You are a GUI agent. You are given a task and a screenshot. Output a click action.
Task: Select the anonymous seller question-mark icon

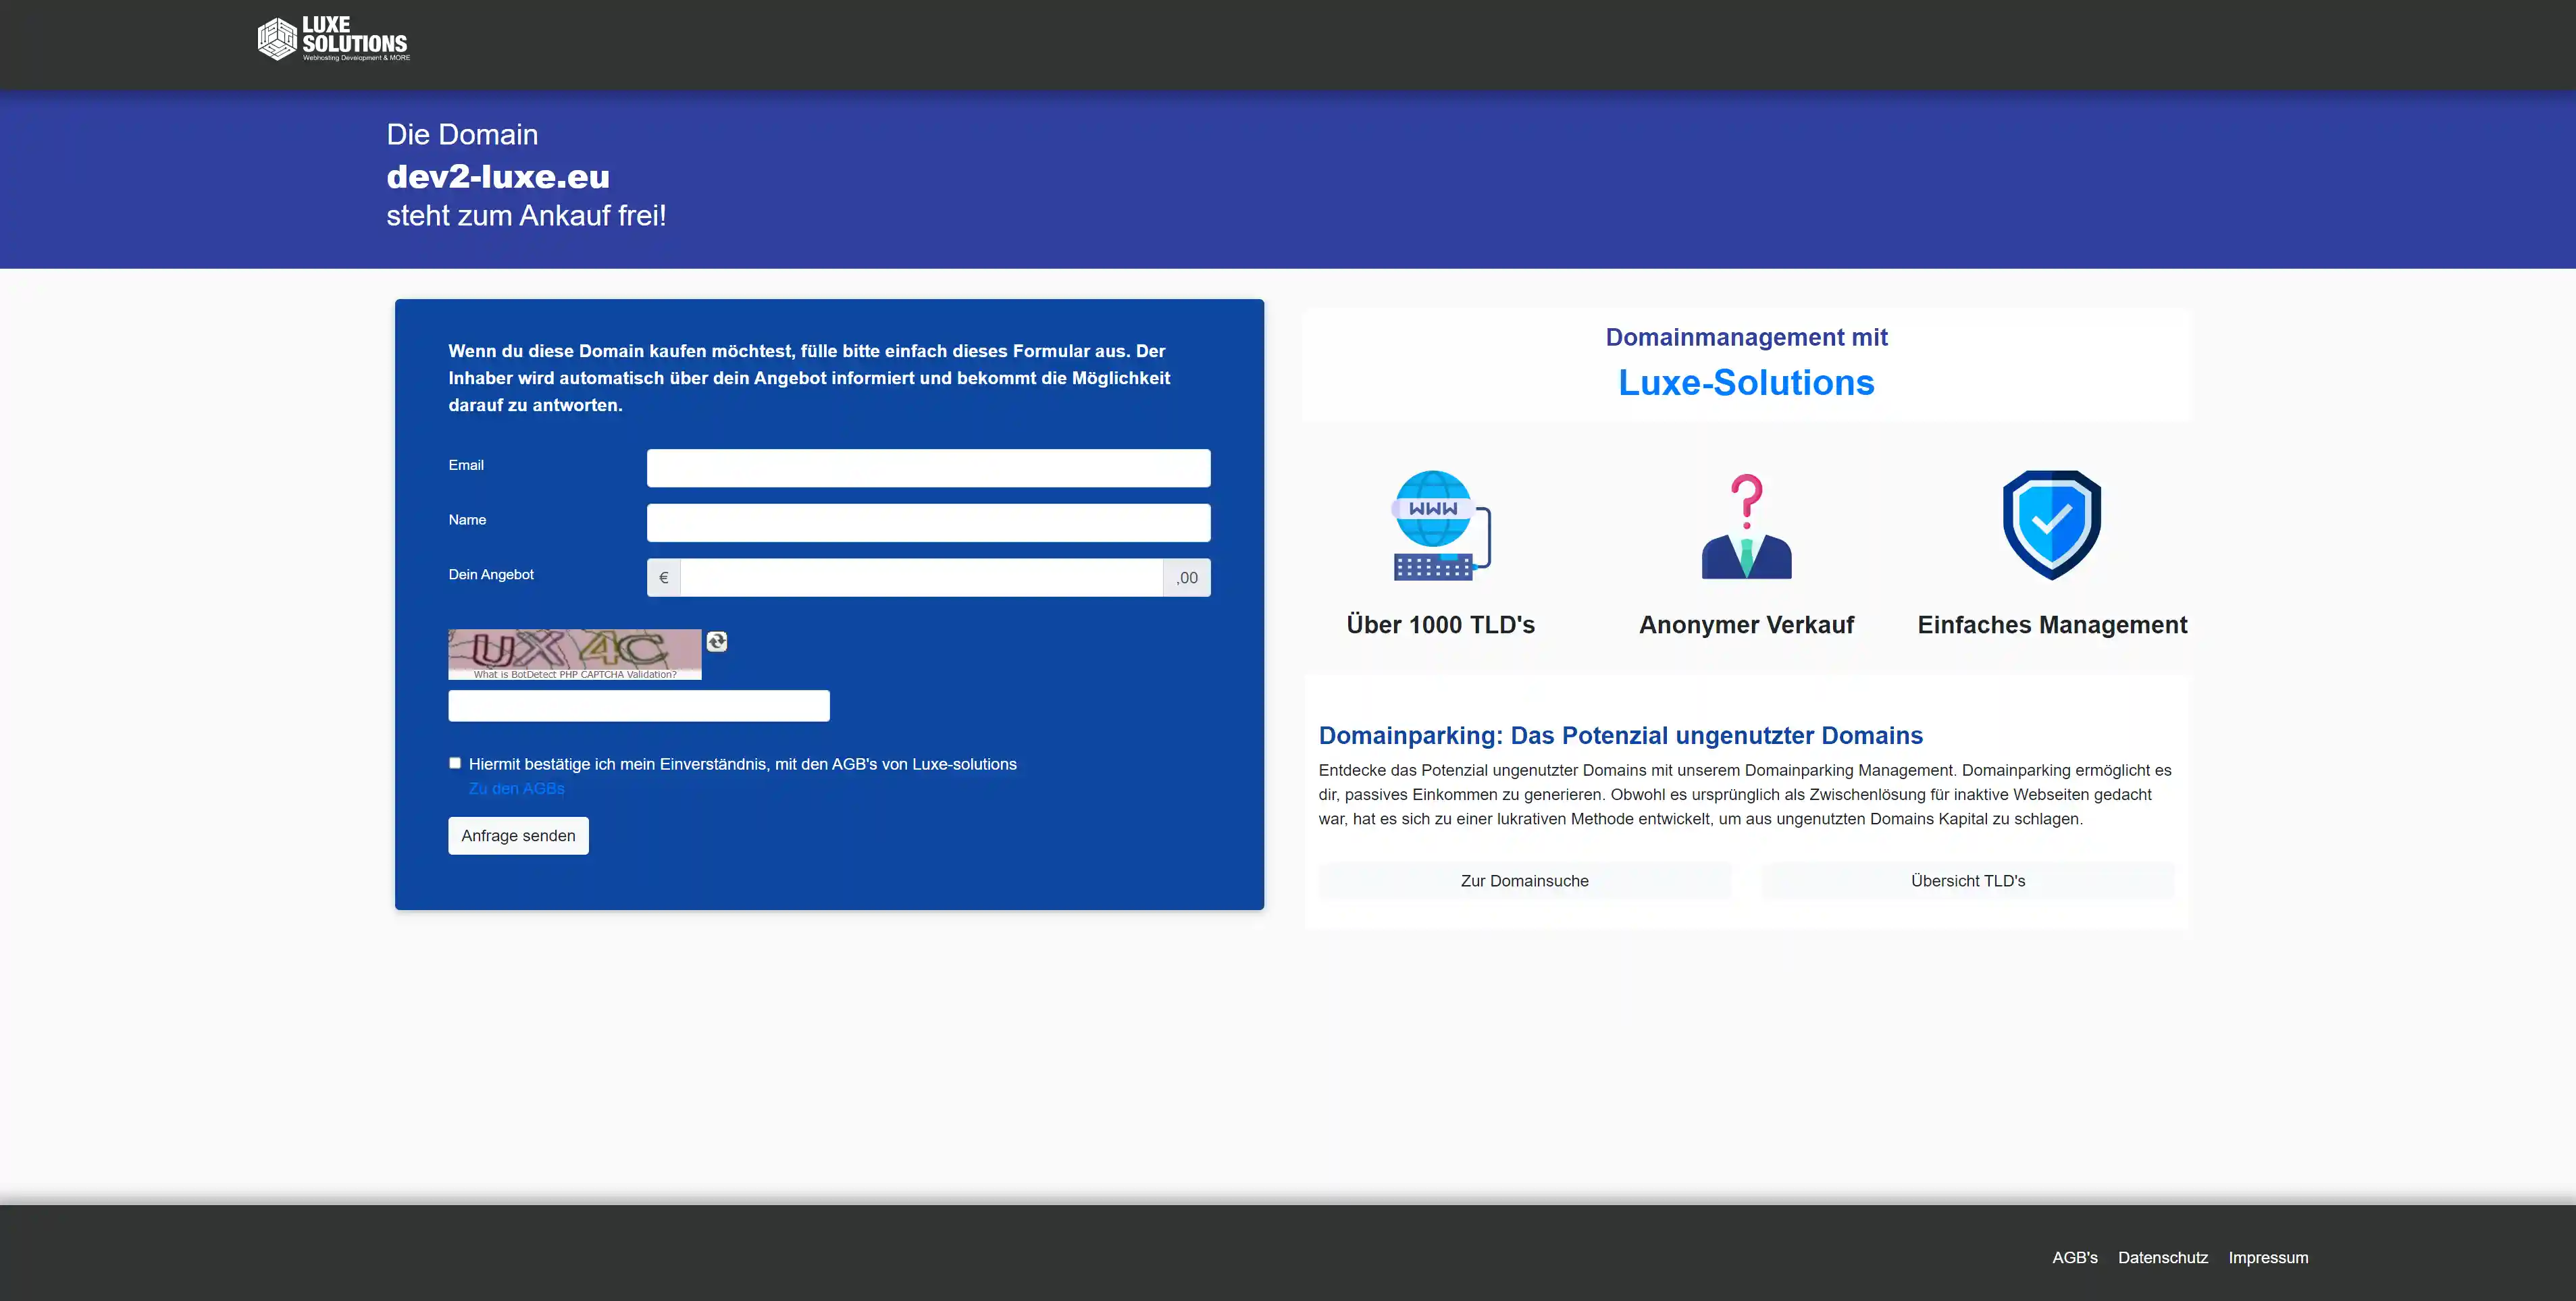pyautogui.click(x=1746, y=525)
